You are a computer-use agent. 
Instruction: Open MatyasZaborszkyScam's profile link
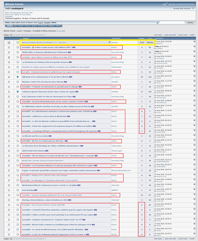click(x=121, y=170)
